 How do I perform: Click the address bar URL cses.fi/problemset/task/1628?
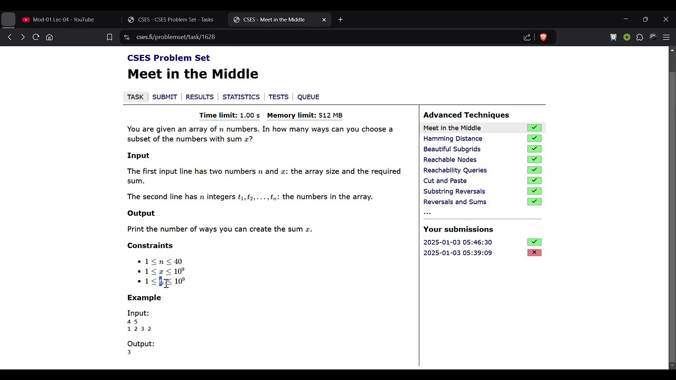pyautogui.click(x=175, y=37)
